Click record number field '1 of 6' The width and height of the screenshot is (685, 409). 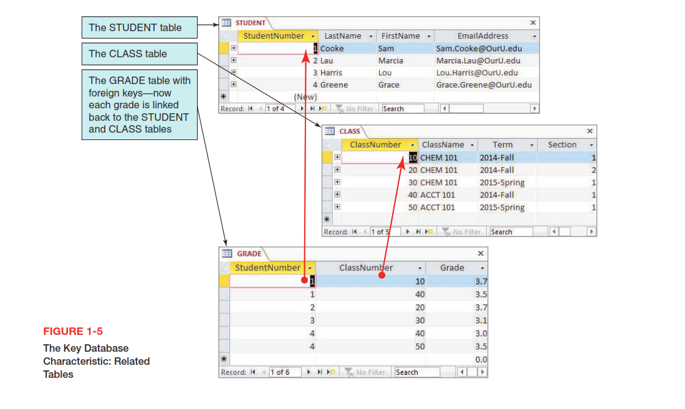coord(285,372)
